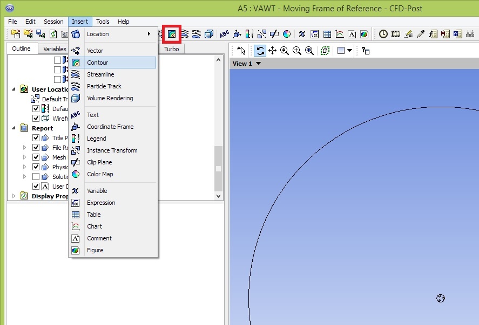Expand the Display Properties tree node
Screen dimensions: 479x325
(14, 196)
